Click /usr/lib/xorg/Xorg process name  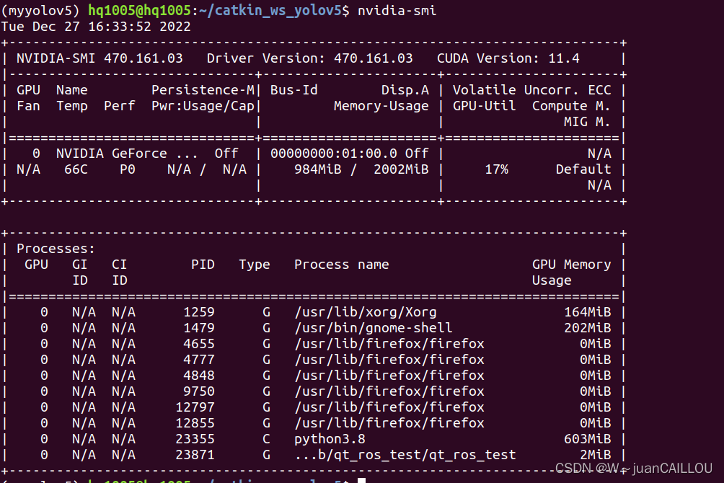coord(365,312)
